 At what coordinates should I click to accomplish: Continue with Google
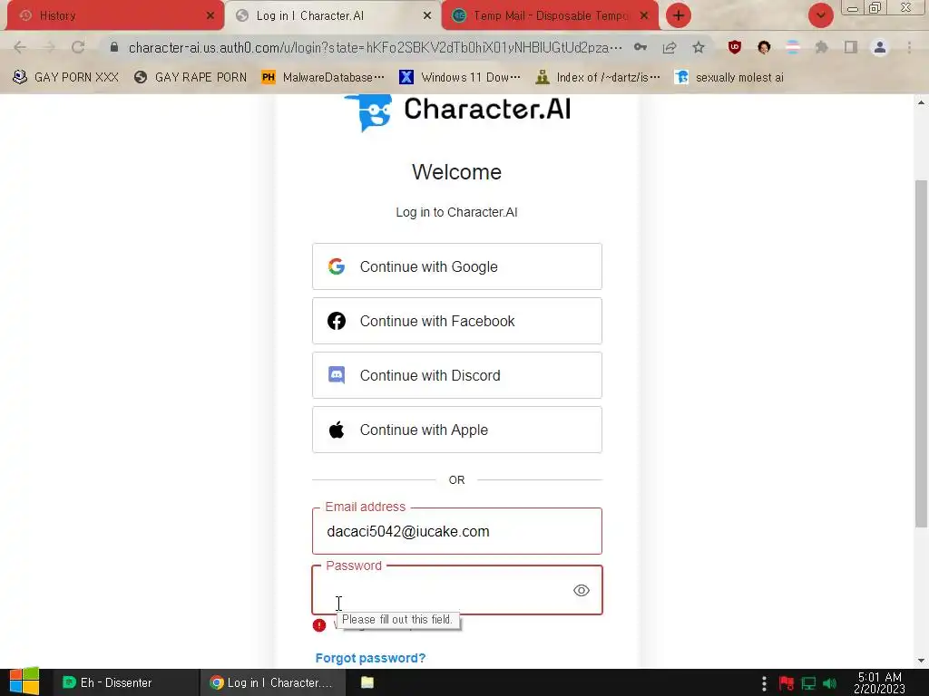[x=457, y=266]
